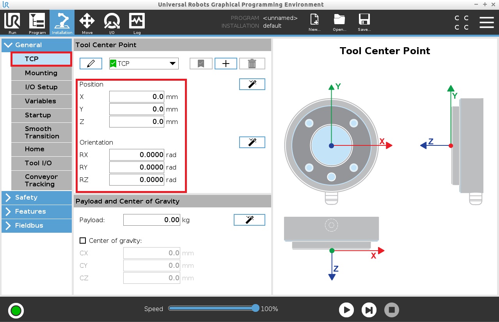Click the Position wizard wand button

pyautogui.click(x=252, y=84)
